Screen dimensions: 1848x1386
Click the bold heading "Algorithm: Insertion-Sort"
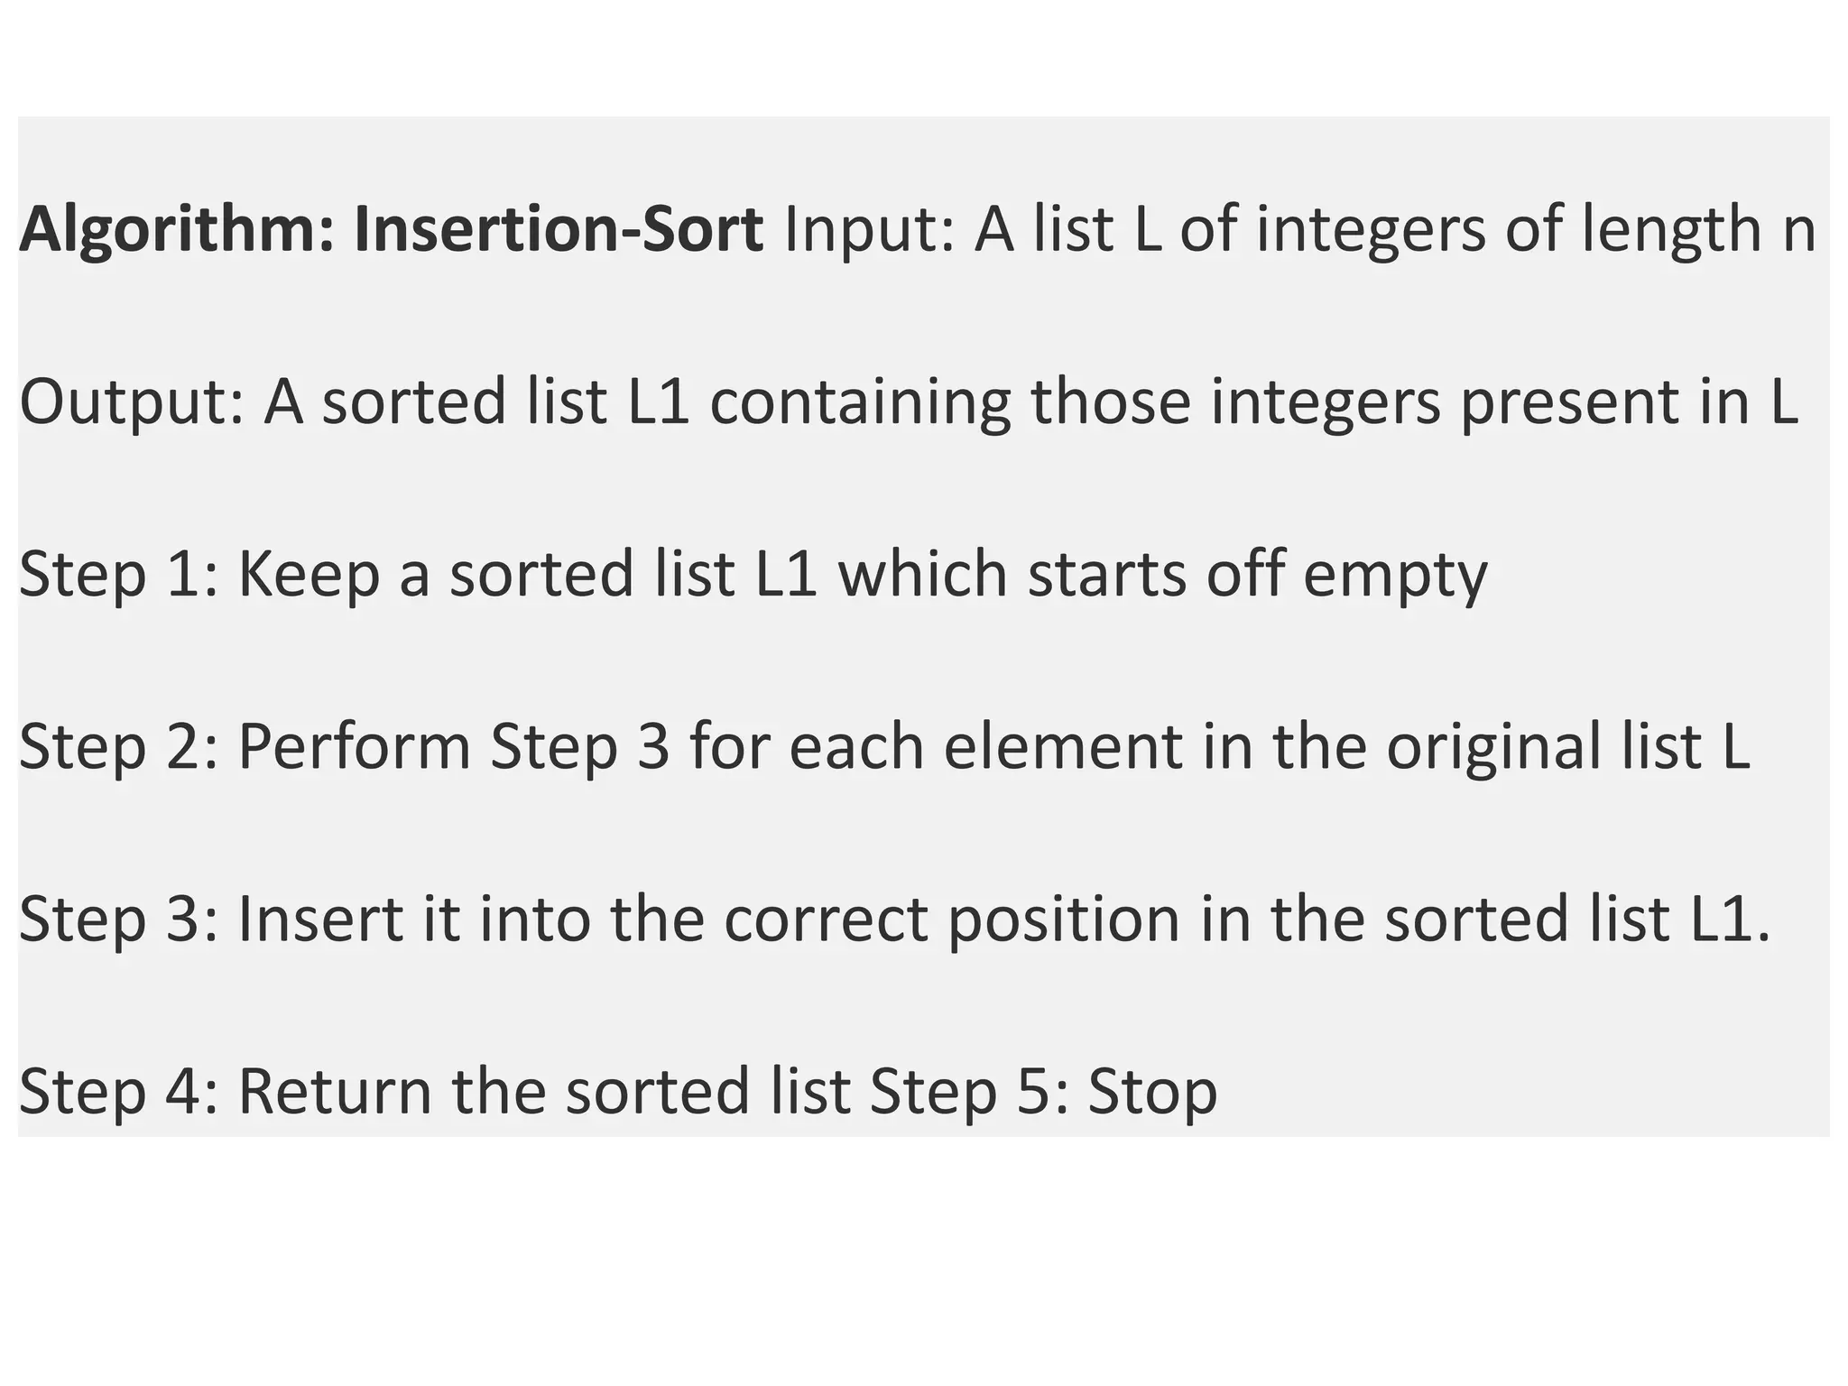coord(391,230)
